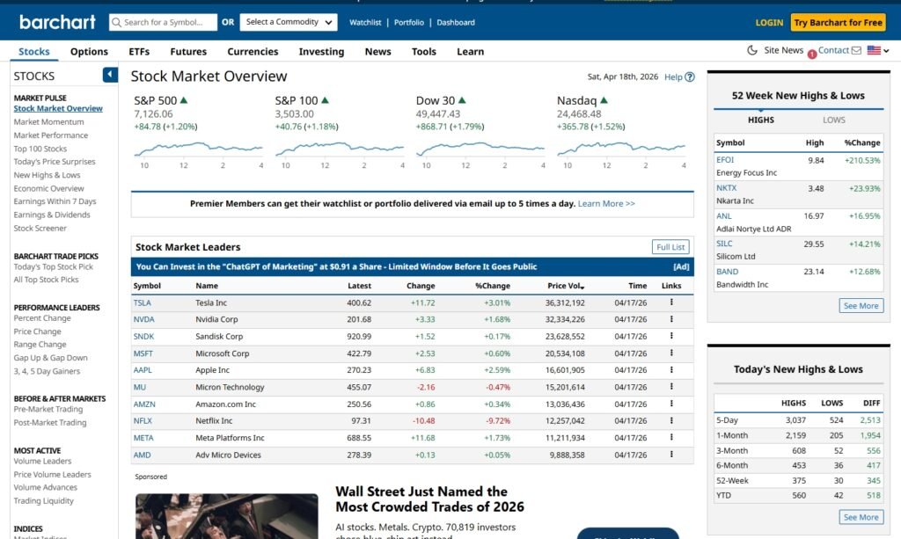Click the Dow 30 intraday chart
Screen dimensions: 901x539
tap(480, 149)
